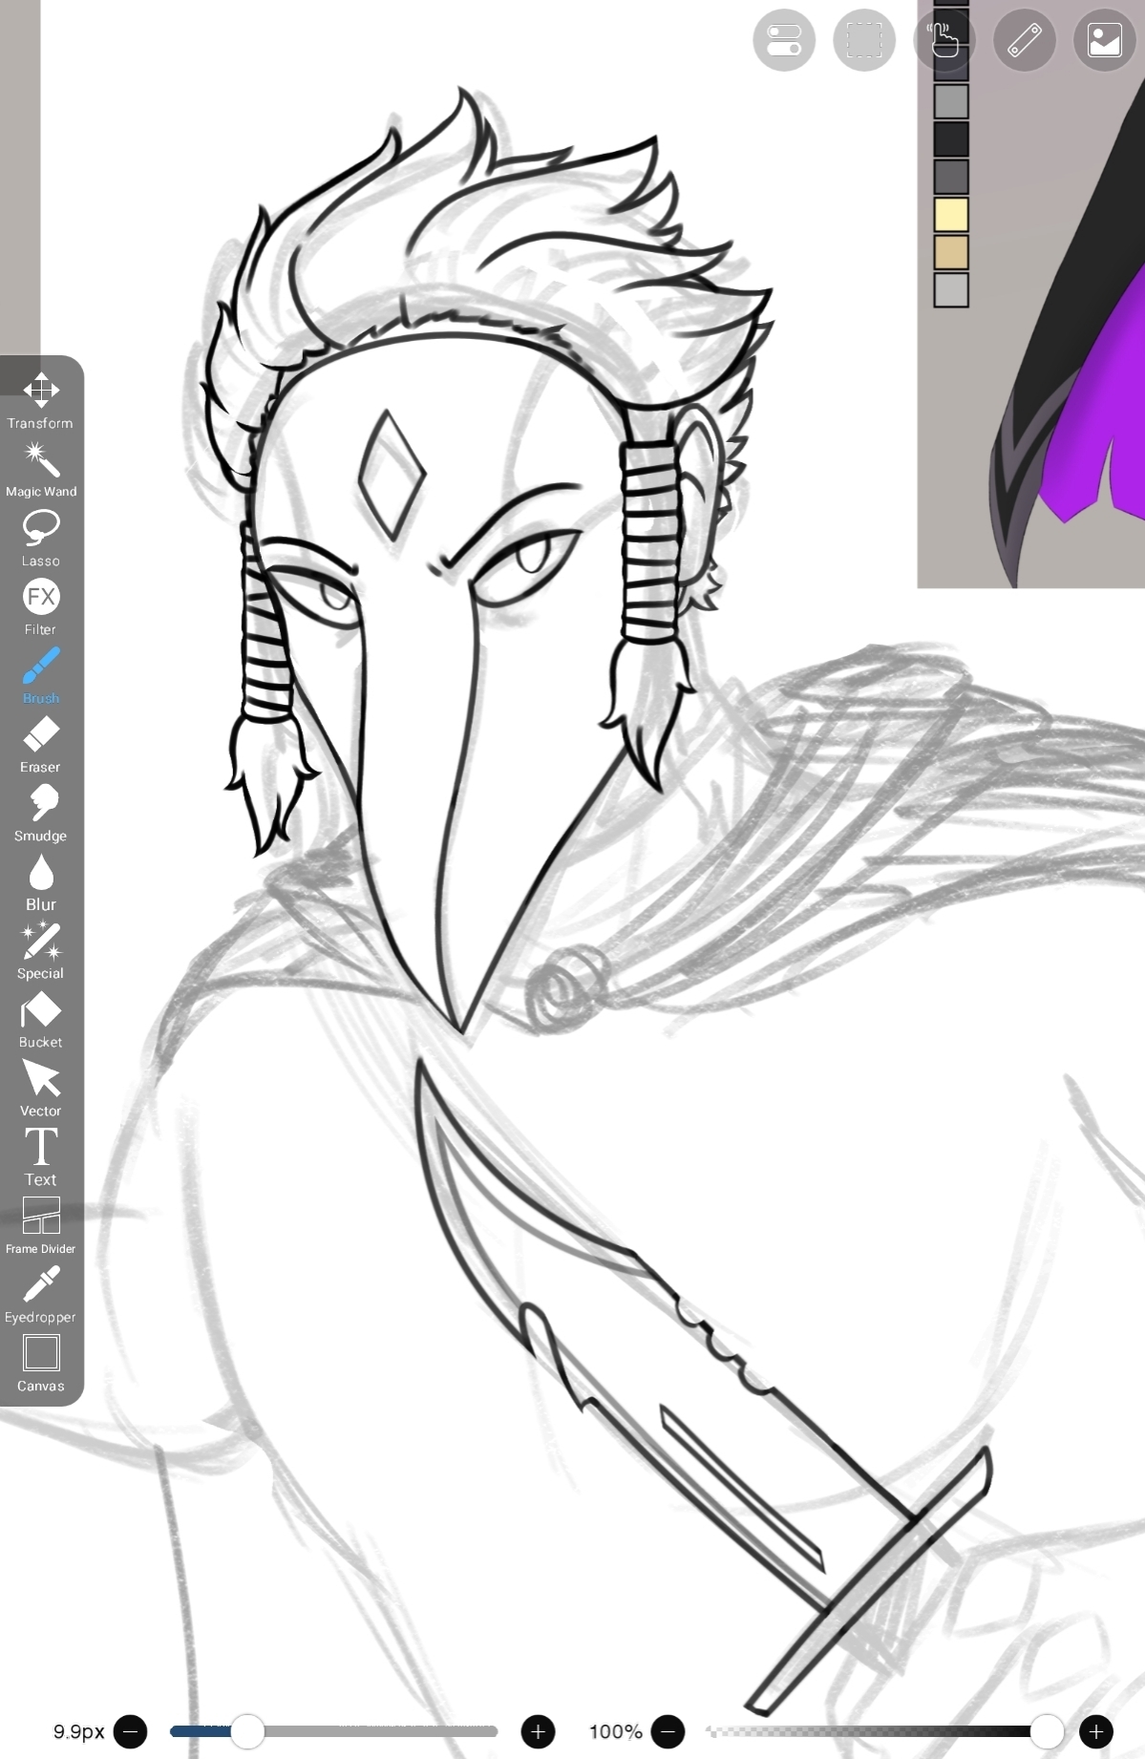Pick the pale yellow color swatch
Image resolution: width=1145 pixels, height=1759 pixels.
pyautogui.click(x=951, y=214)
